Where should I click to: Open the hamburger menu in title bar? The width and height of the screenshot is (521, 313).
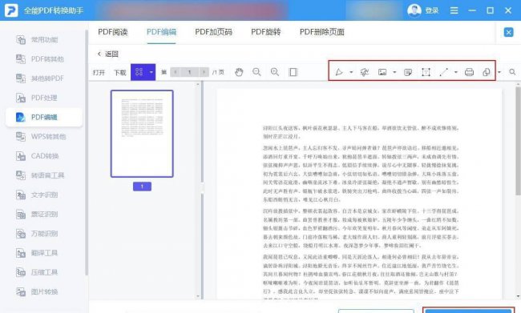[x=454, y=10]
